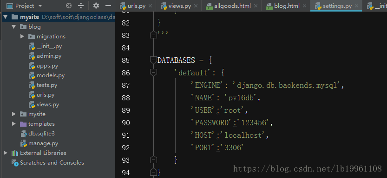Expand the templates folder
The image size is (387, 178).
pyautogui.click(x=14, y=124)
